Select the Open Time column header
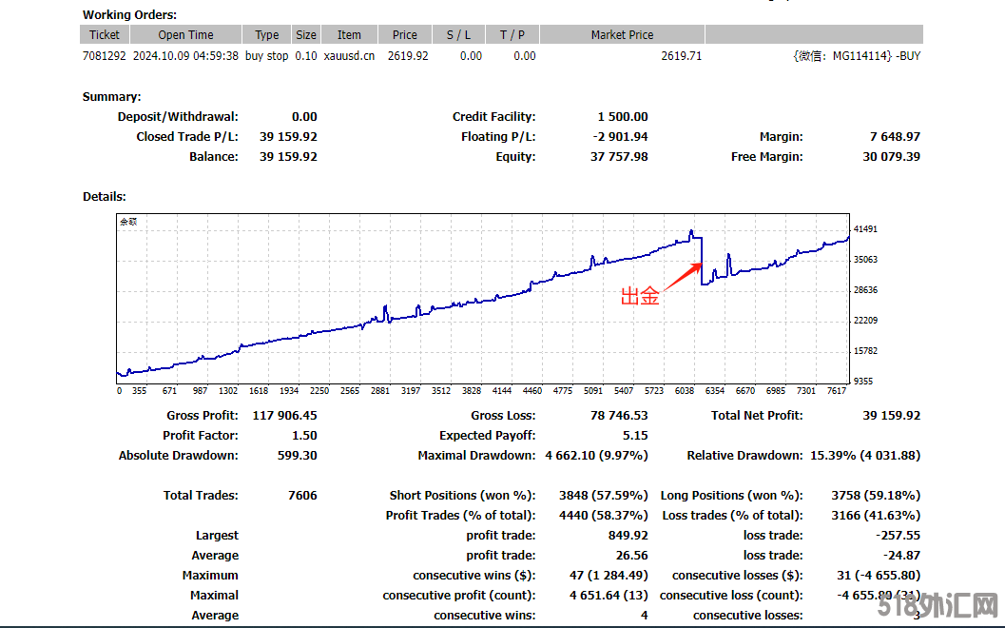This screenshot has height=628, width=1005. tap(185, 35)
